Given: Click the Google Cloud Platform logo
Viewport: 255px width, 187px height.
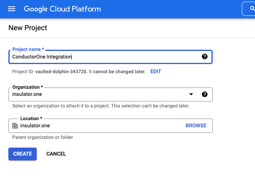Looking at the screenshot, I should coord(62,9).
